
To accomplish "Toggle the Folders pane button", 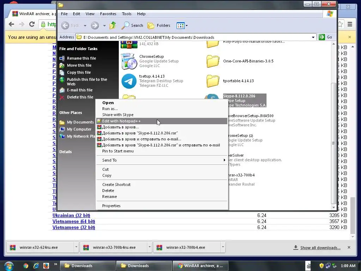I will pos(159,25).
